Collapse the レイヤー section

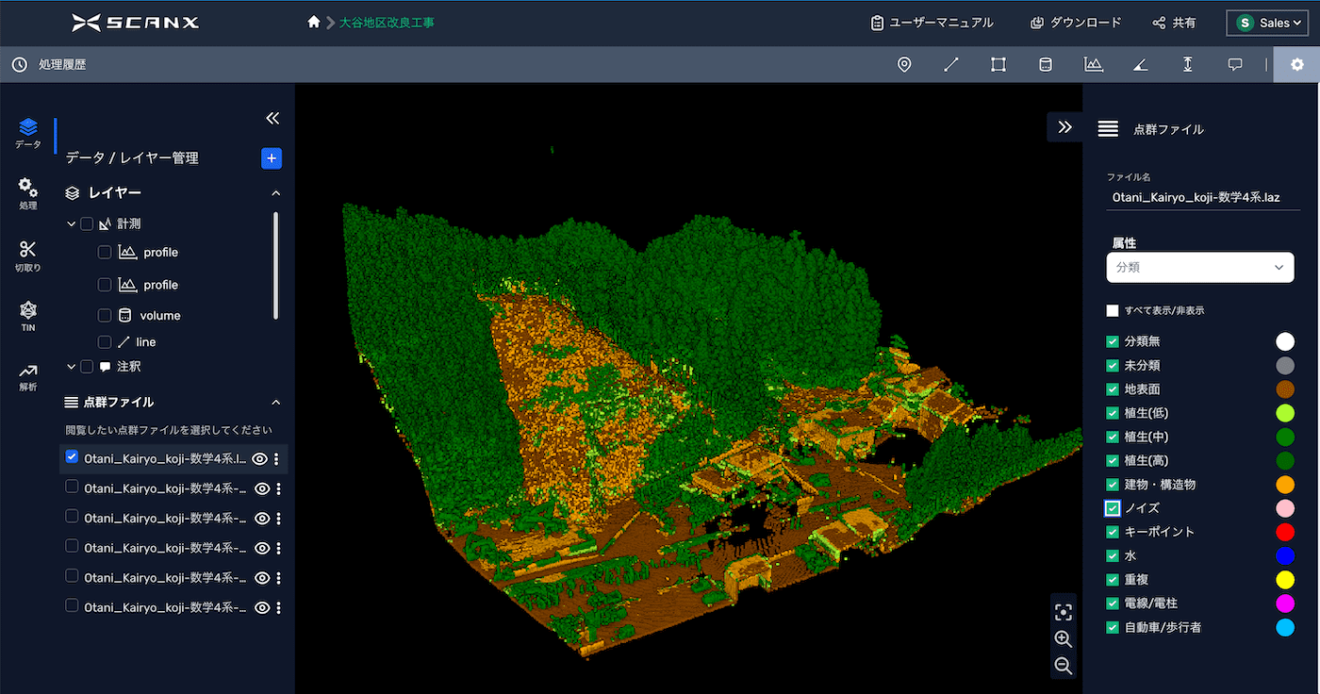click(x=276, y=193)
